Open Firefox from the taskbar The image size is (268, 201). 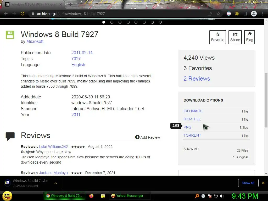pyautogui.click(x=91, y=196)
